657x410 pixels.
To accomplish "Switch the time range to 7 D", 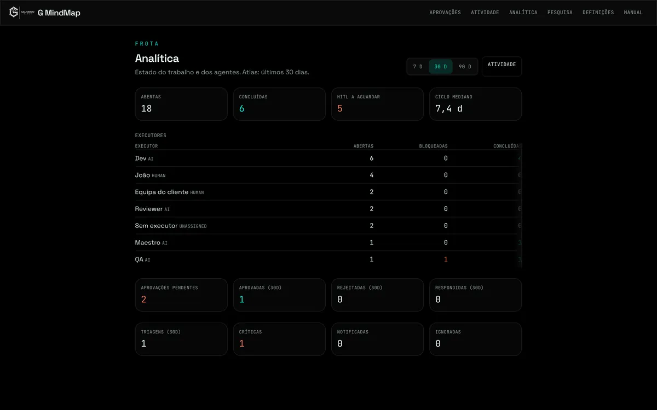I will [x=418, y=67].
